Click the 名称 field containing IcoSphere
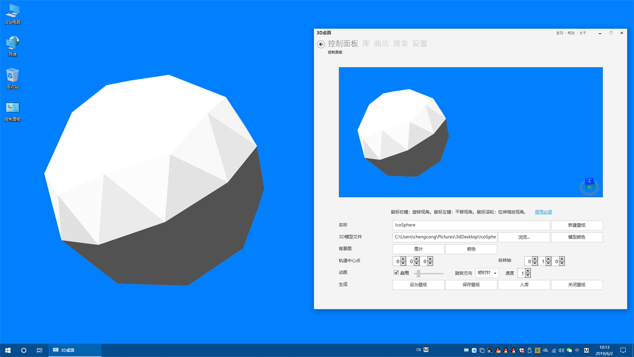The width and height of the screenshot is (634, 357). 471,225
